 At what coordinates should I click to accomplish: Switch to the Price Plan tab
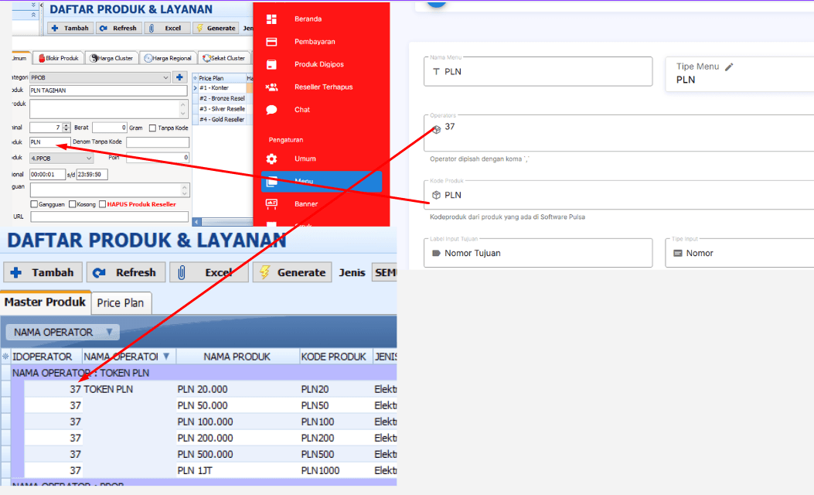pyautogui.click(x=121, y=302)
